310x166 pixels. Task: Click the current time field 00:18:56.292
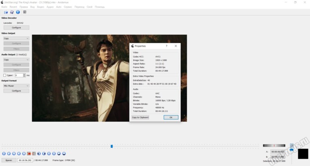pos(25,160)
